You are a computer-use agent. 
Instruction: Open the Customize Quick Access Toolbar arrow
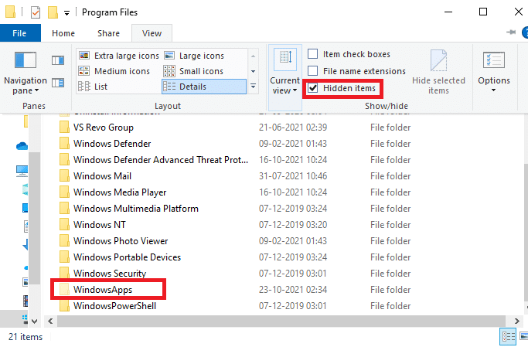pos(68,12)
